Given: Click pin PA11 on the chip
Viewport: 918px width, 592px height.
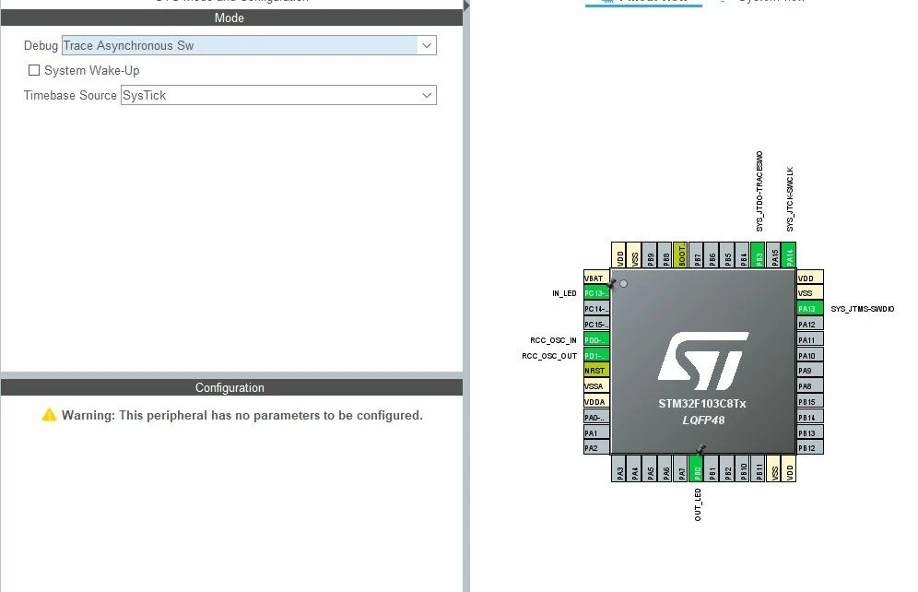Looking at the screenshot, I should 810,339.
